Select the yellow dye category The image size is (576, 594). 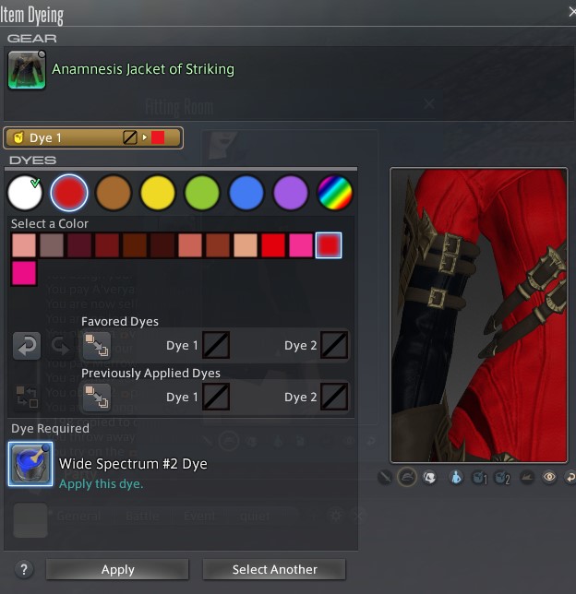pyautogui.click(x=158, y=193)
